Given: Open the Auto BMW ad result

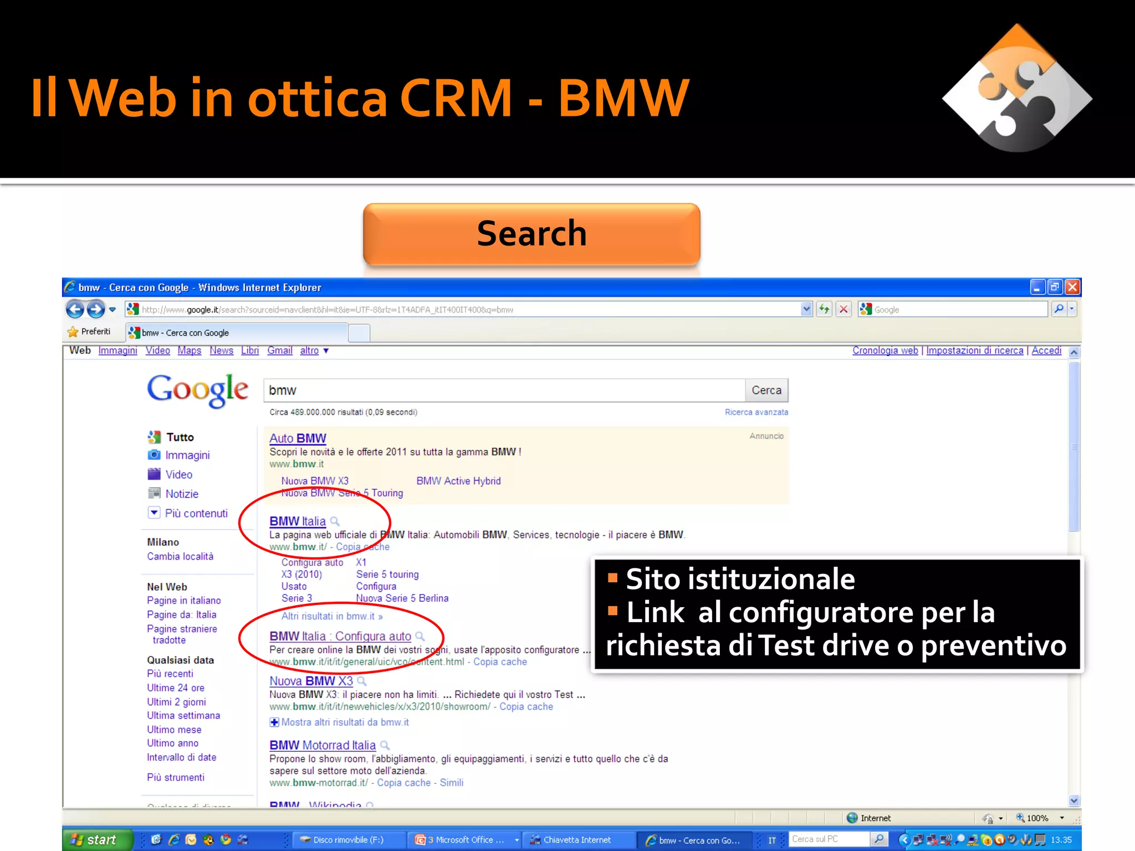Looking at the screenshot, I should pyautogui.click(x=298, y=438).
